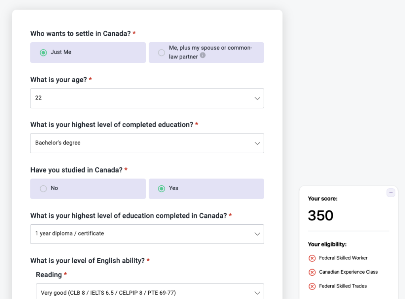This screenshot has height=299, width=405.
Task: Click the red X beside Federal Skilled Worker
Action: [x=312, y=258]
